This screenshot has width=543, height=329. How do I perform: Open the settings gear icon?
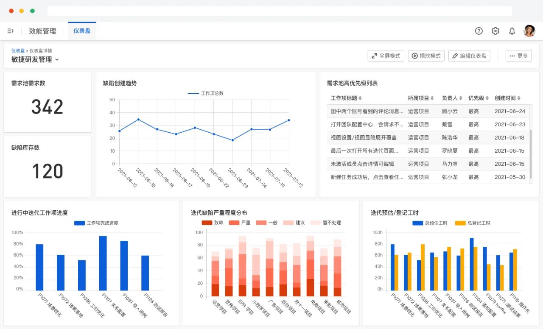(495, 31)
